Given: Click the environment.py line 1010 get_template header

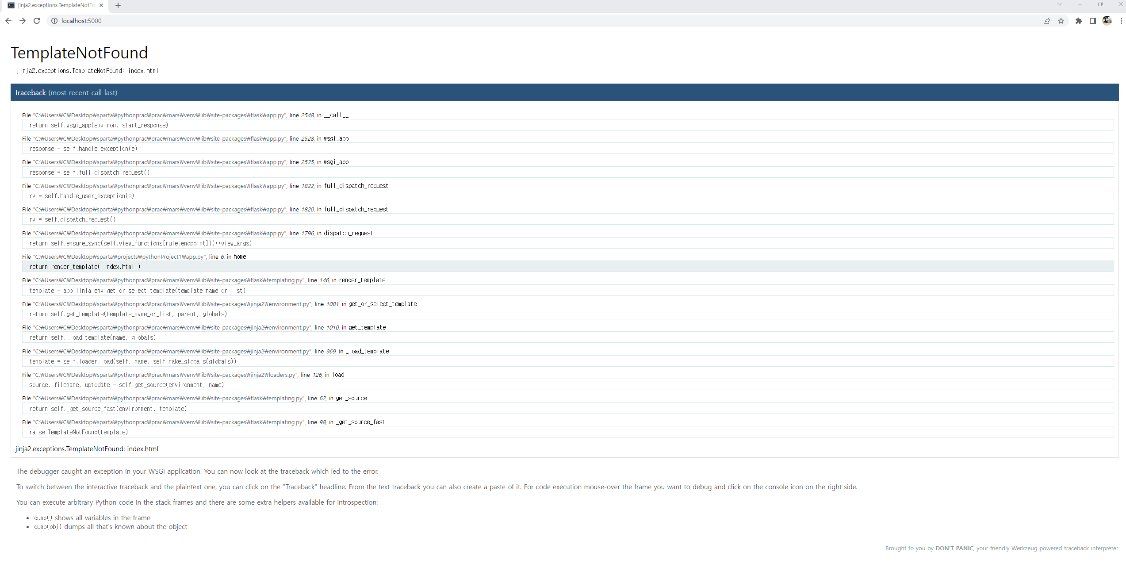Looking at the screenshot, I should point(204,327).
